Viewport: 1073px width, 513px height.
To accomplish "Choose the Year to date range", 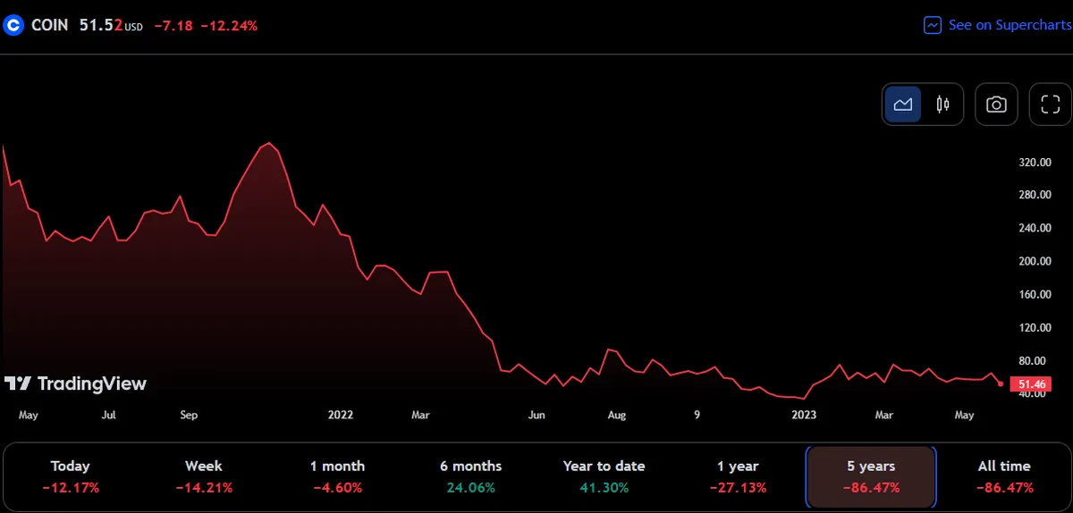I will pyautogui.click(x=604, y=476).
